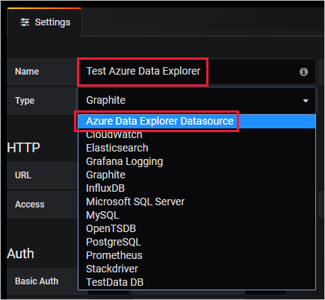
Task: Click the Auth section heading
Action: click(21, 254)
